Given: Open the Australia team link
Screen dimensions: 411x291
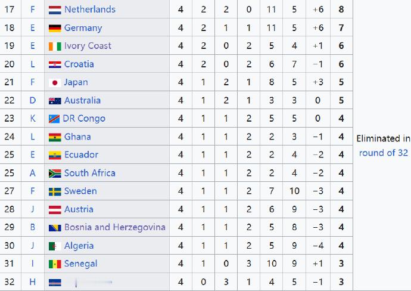Looking at the screenshot, I should click(x=82, y=100).
